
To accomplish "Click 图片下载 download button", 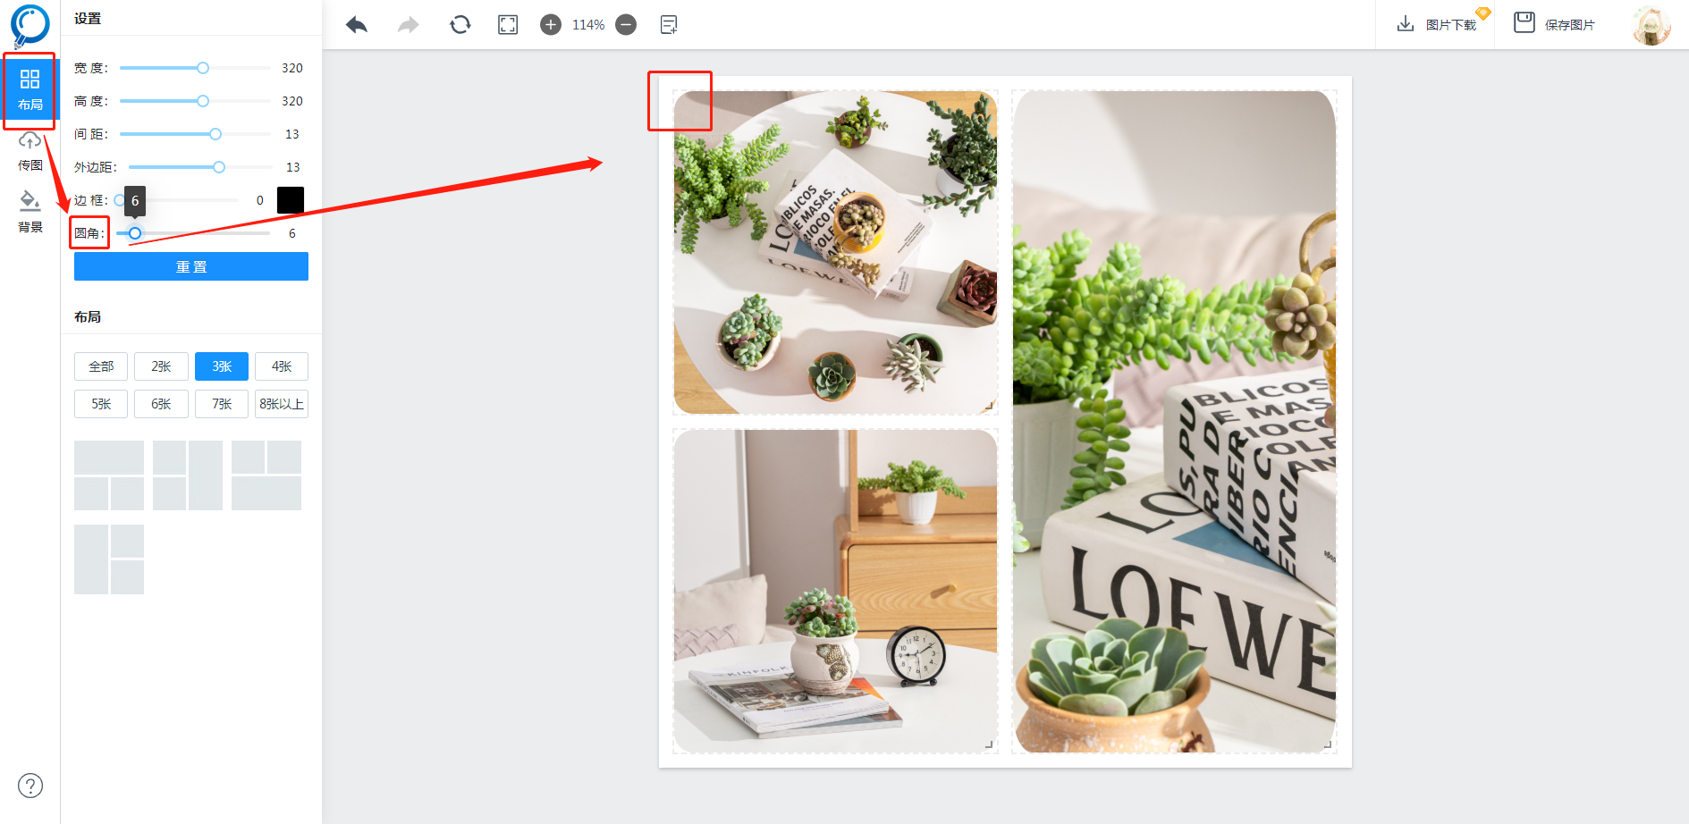I will click(x=1437, y=24).
